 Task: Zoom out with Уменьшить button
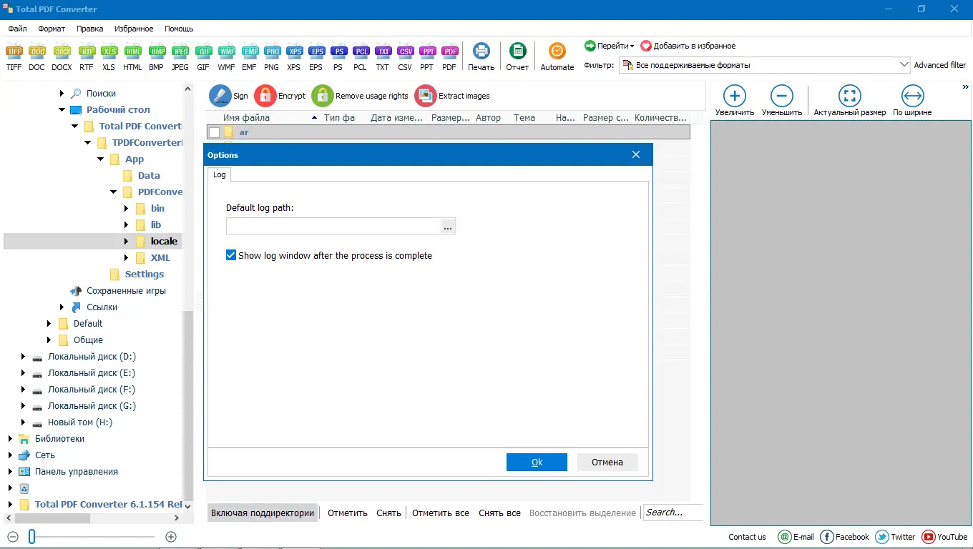coord(781,100)
